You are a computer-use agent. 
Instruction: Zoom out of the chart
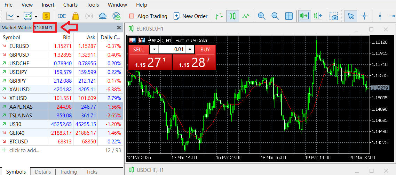tap(275, 16)
